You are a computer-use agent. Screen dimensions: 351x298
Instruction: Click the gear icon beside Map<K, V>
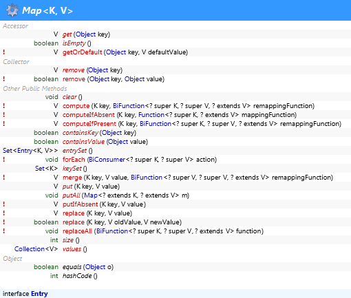[12, 10]
